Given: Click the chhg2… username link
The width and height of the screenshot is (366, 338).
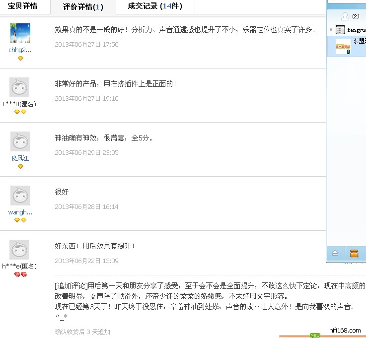Looking at the screenshot, I should [20, 50].
